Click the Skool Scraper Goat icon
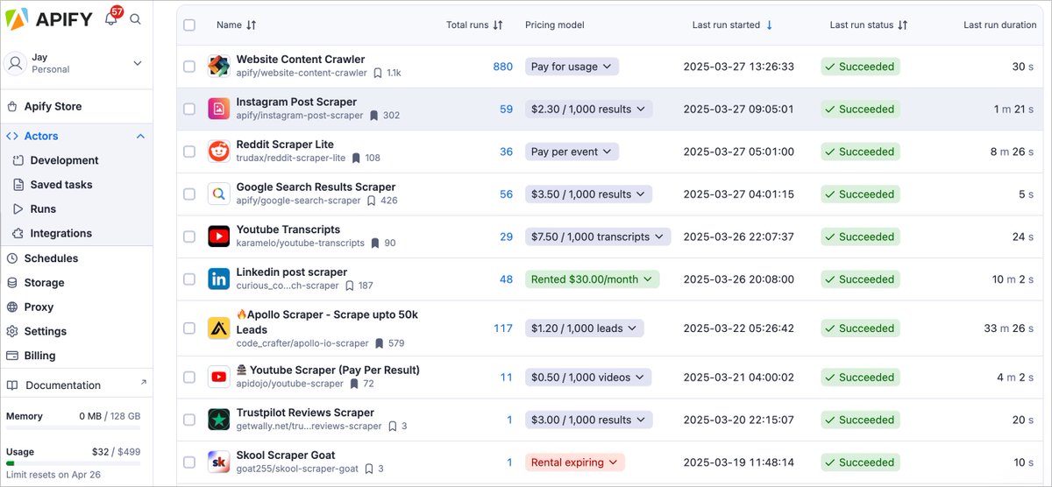 point(218,462)
